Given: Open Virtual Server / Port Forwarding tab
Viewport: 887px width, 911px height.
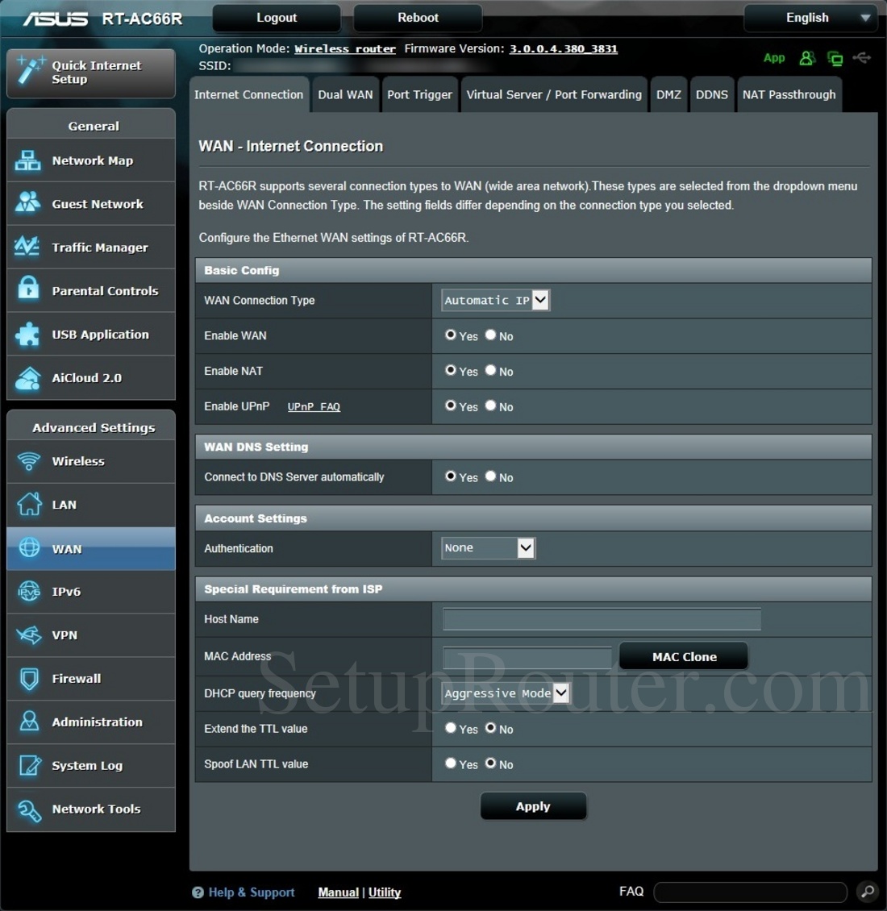Looking at the screenshot, I should (554, 94).
